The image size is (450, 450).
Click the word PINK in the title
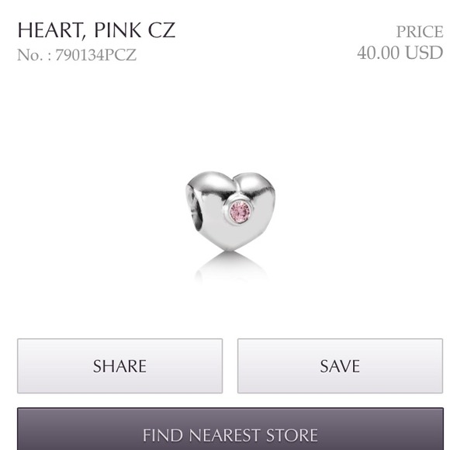[118, 29]
